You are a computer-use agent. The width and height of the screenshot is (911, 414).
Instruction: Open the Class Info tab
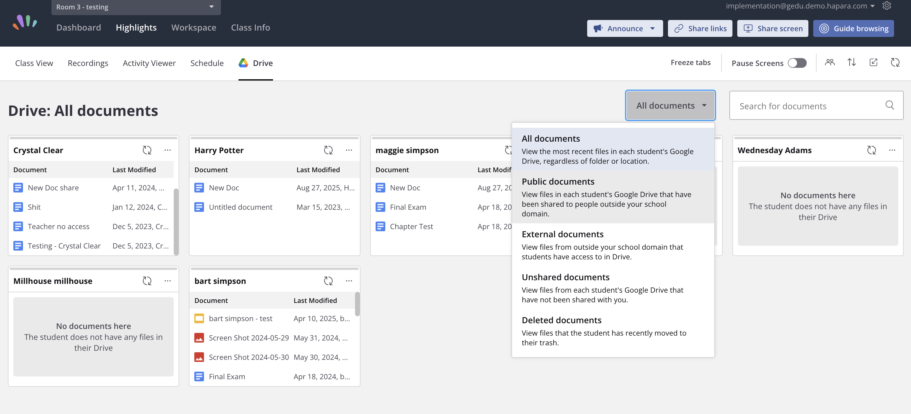(250, 27)
